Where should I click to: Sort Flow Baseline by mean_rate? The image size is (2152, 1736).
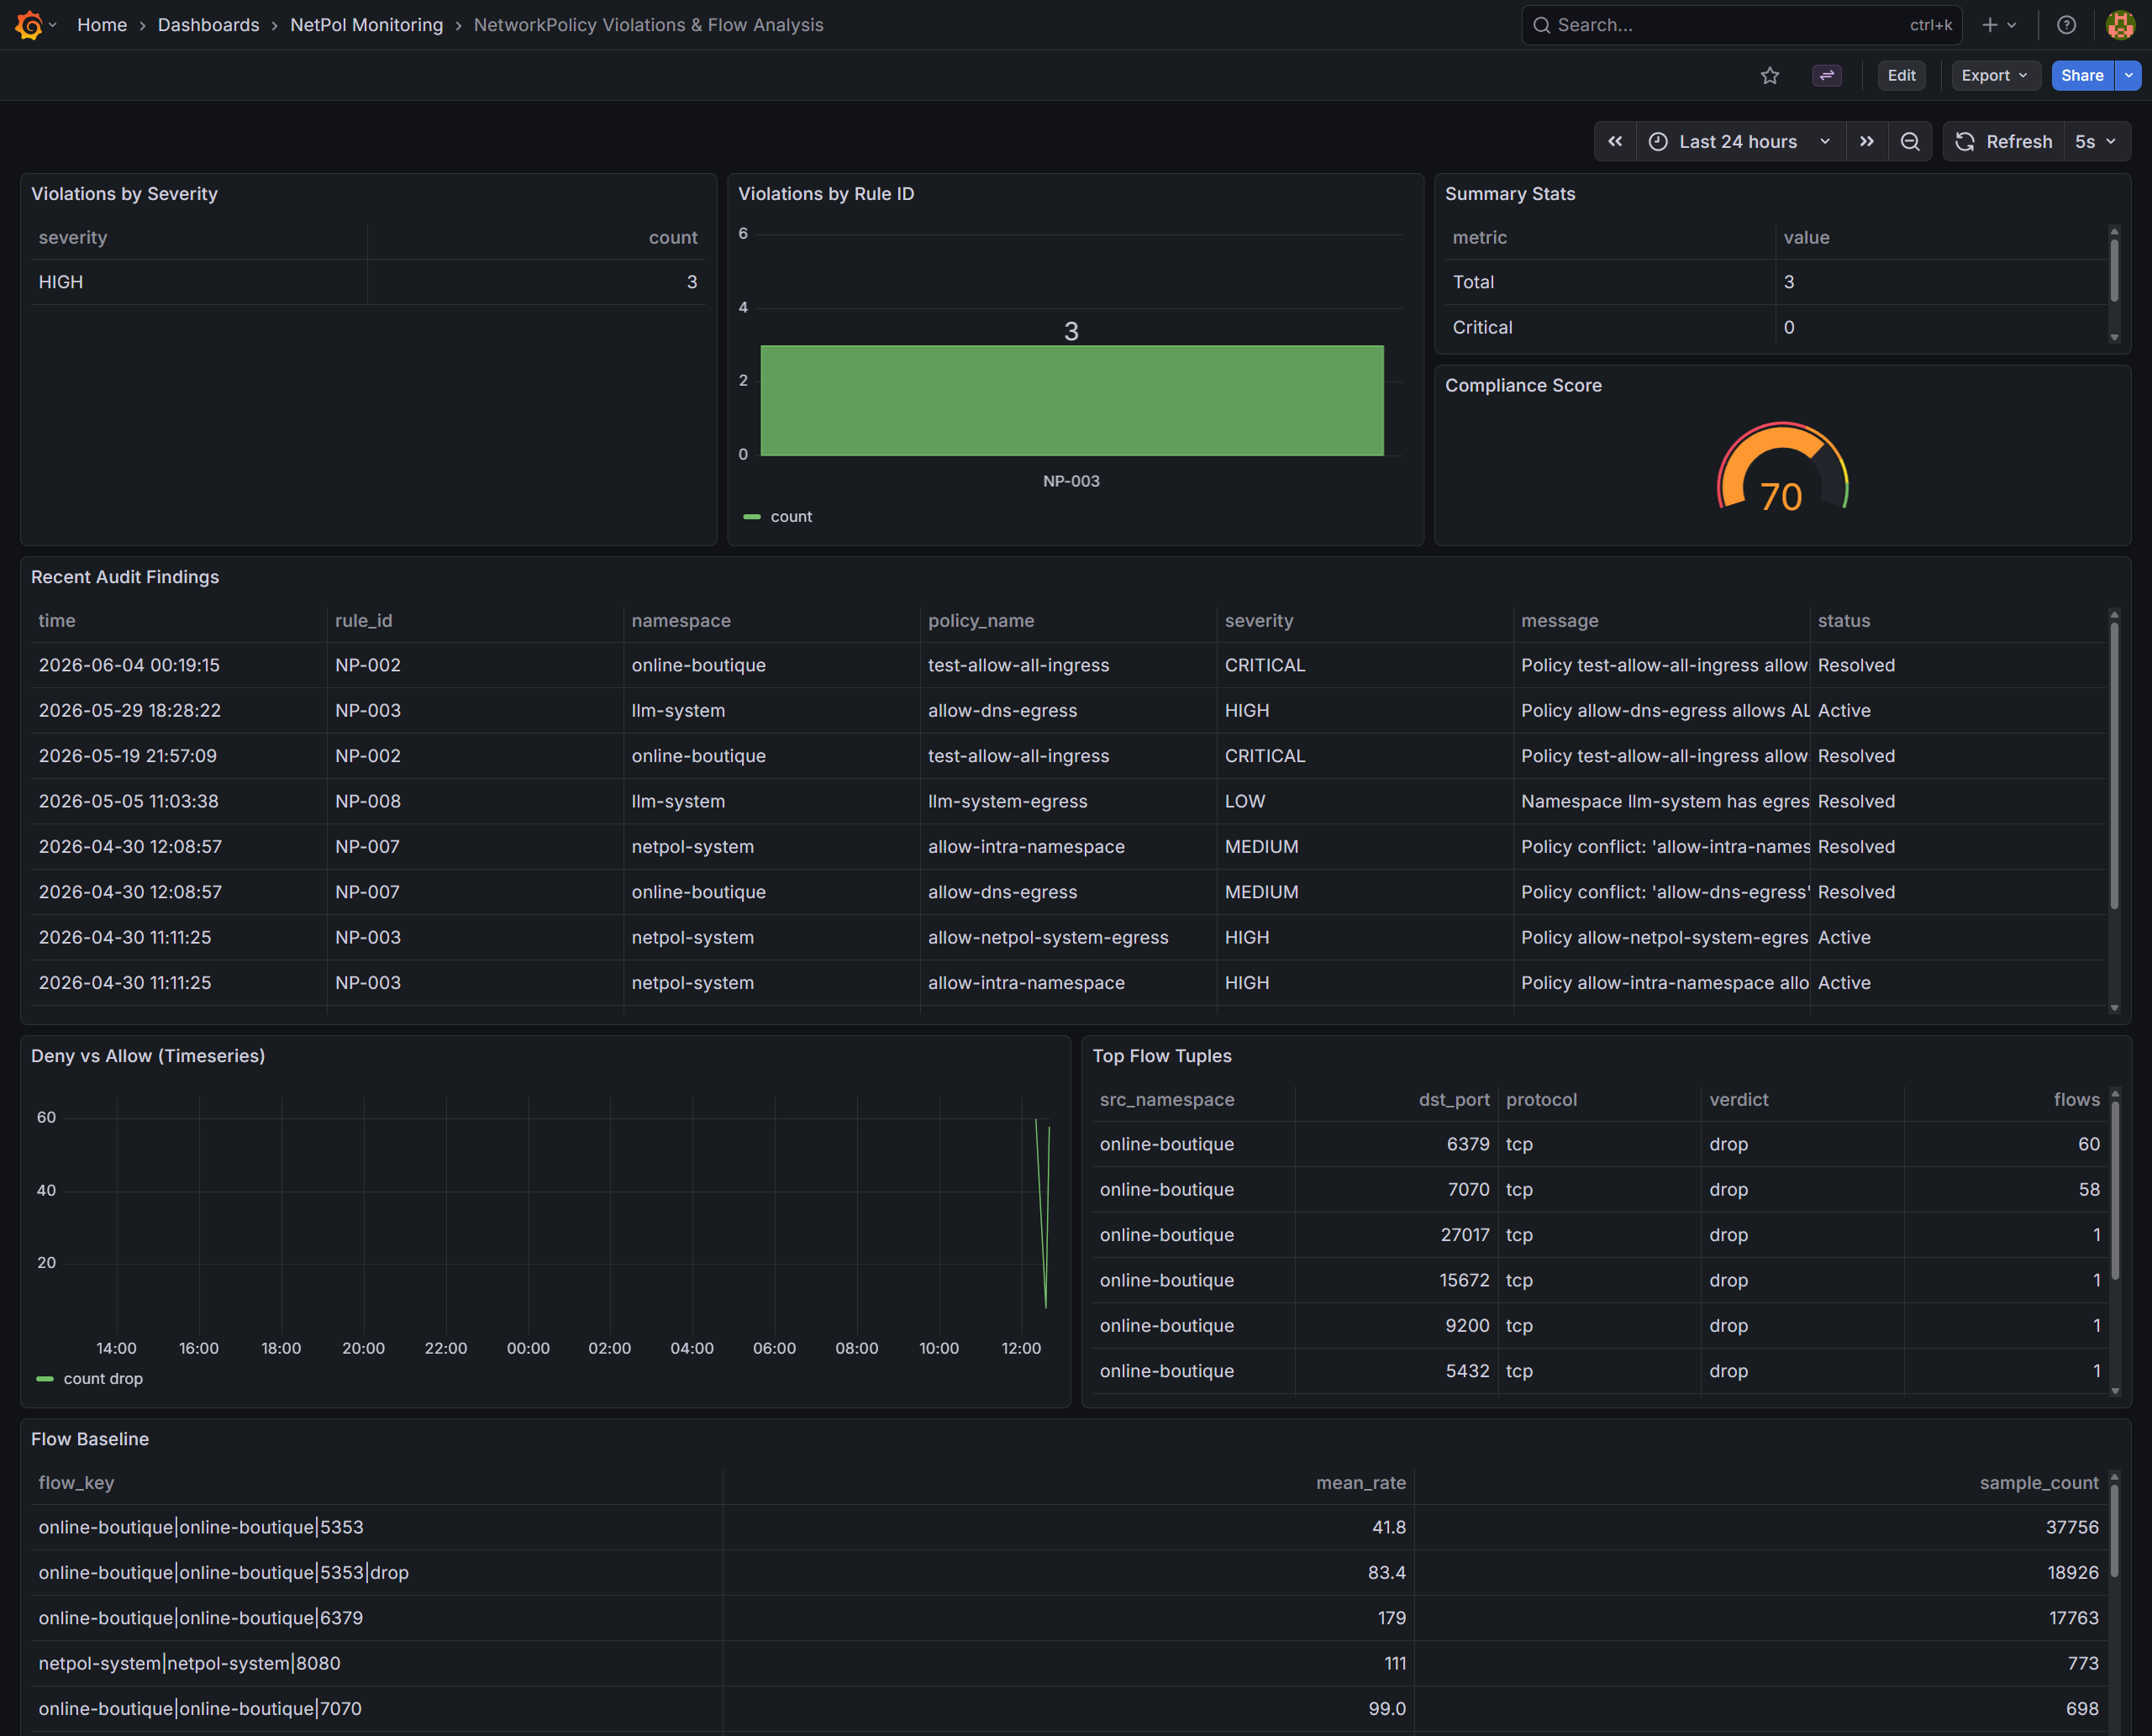(x=1361, y=1483)
